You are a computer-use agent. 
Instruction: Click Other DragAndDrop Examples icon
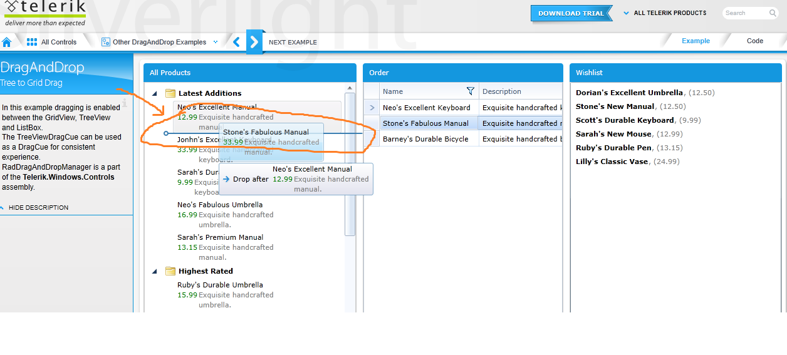(106, 42)
